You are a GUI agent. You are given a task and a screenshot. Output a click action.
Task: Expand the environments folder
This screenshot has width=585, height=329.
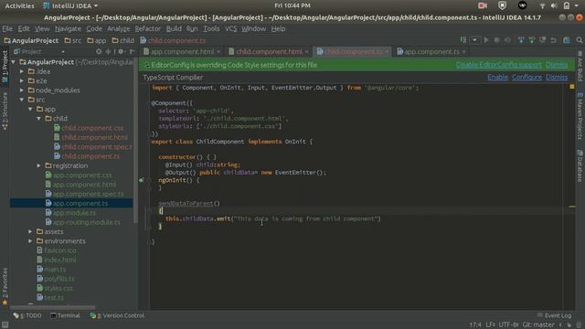pyautogui.click(x=30, y=241)
